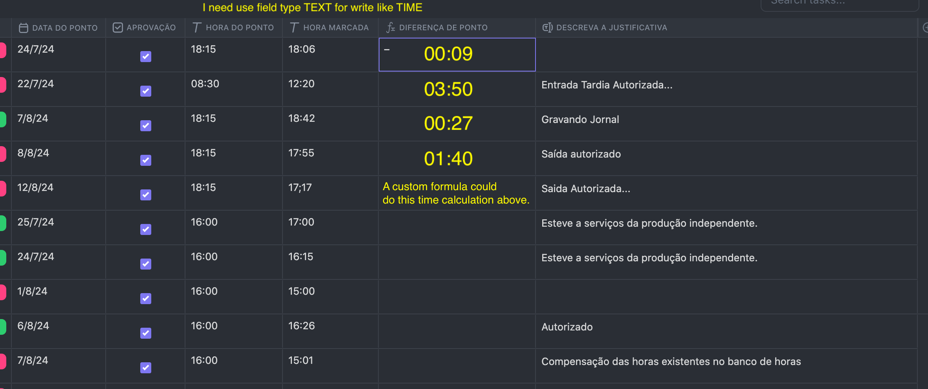Click the text-area icon for DESCREVA A JUSTIFICATIVA

[547, 28]
